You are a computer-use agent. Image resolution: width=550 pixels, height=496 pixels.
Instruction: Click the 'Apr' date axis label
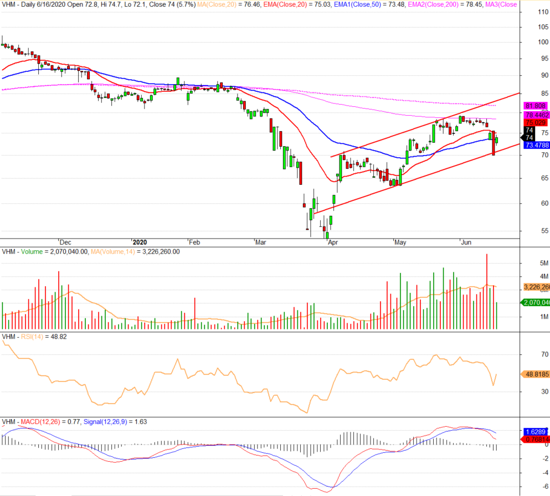[333, 242]
